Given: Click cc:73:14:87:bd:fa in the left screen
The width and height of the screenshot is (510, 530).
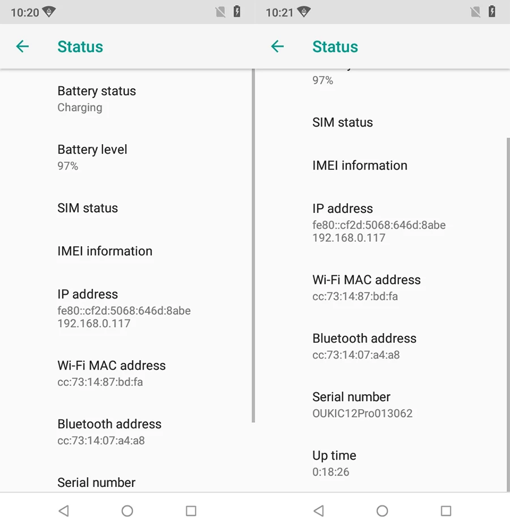Looking at the screenshot, I should 100,382.
